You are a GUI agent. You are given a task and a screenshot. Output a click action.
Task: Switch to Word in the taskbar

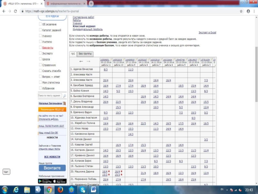pos(94,190)
